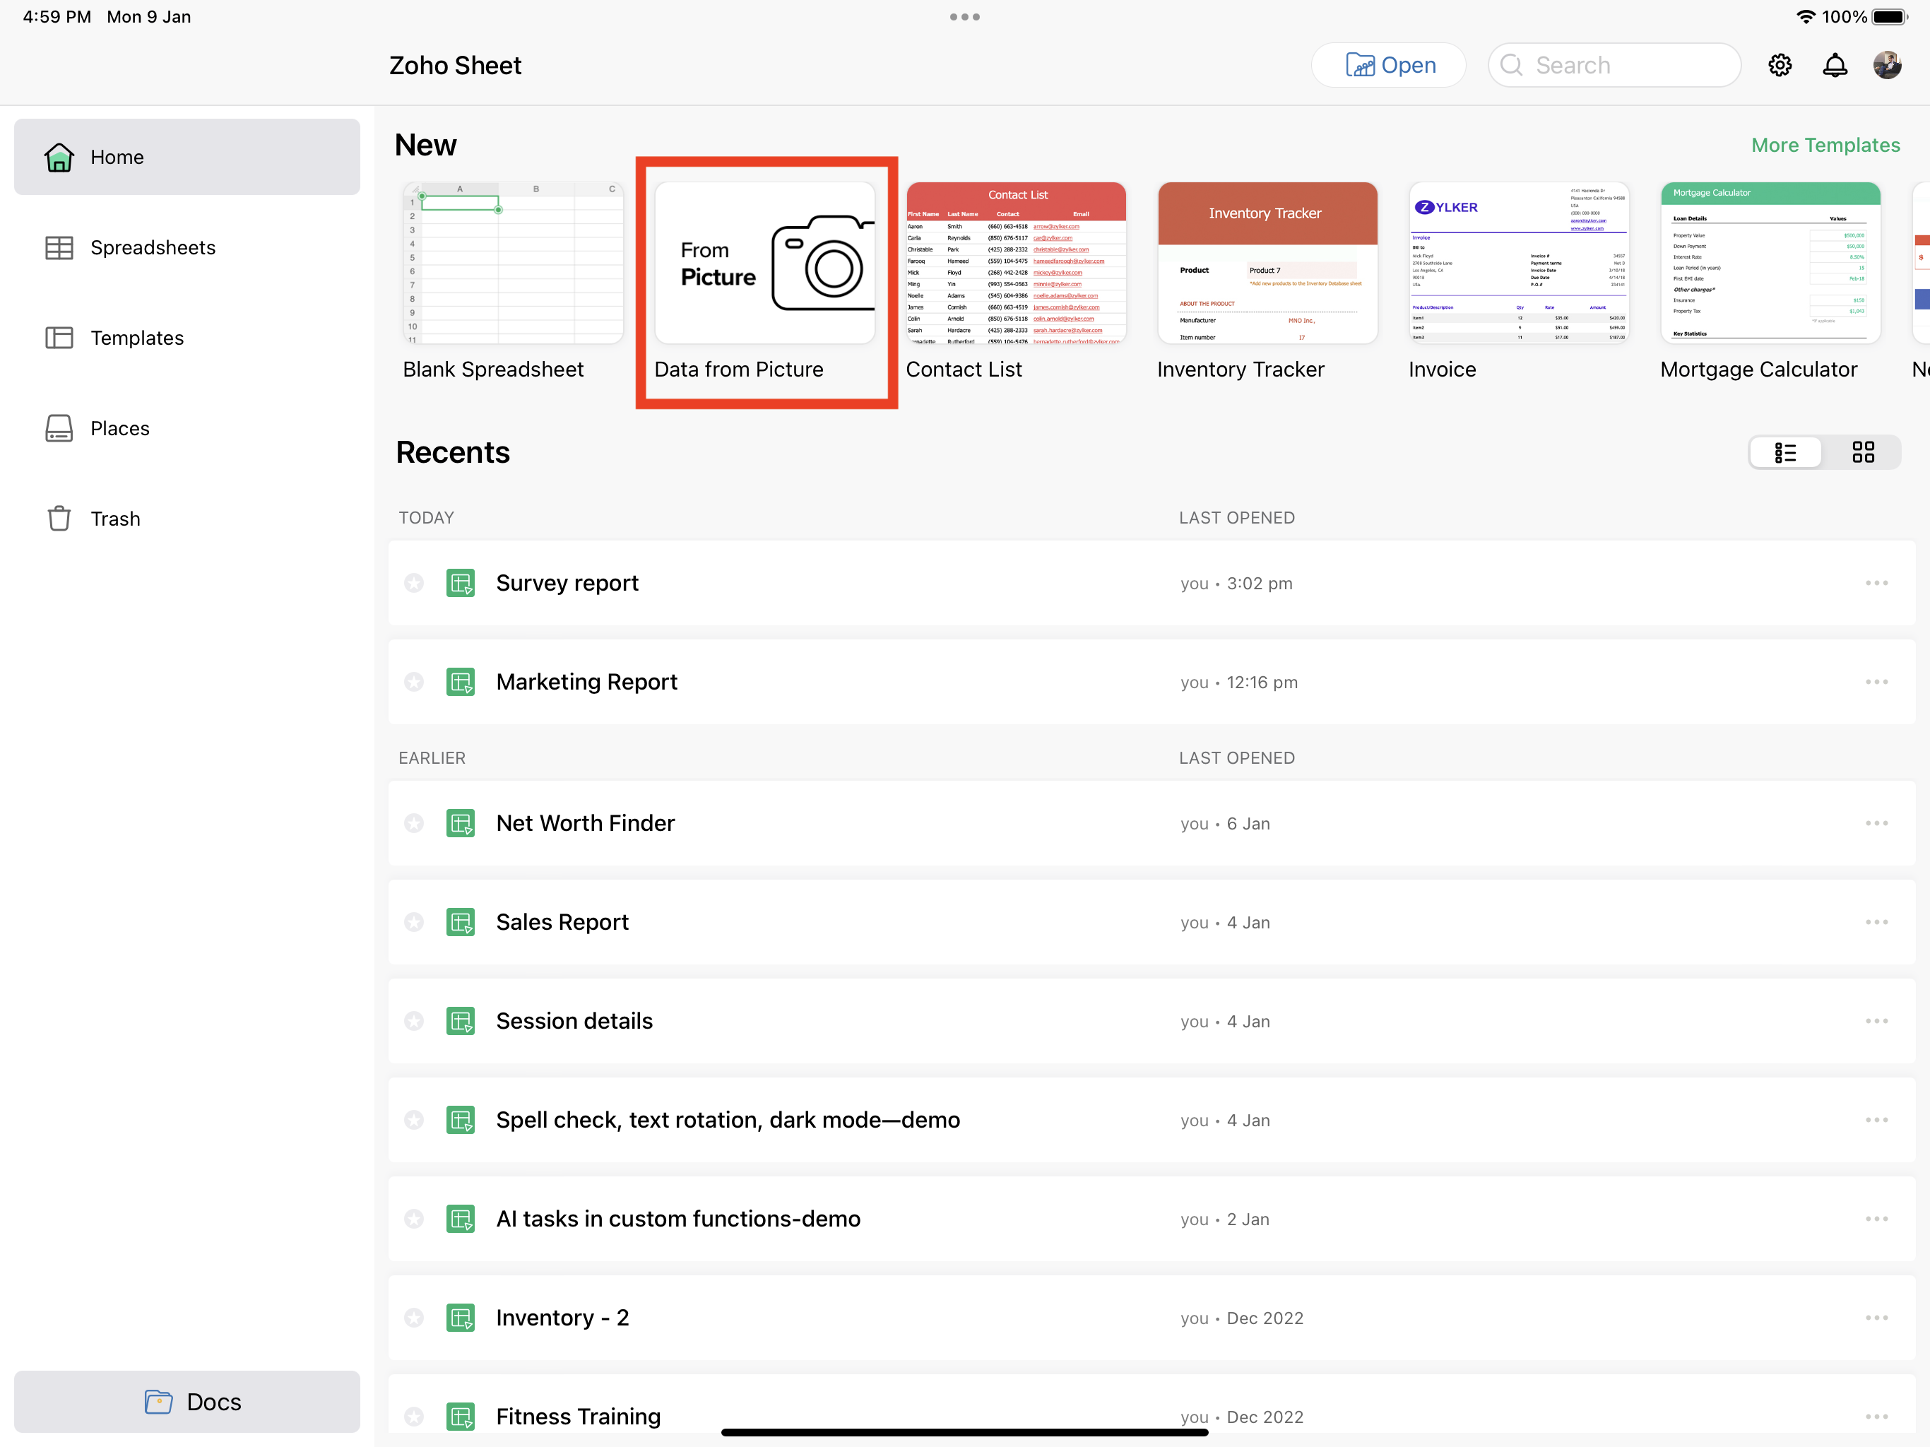The image size is (1930, 1447).
Task: Open Templates section in sidebar
Action: click(137, 338)
